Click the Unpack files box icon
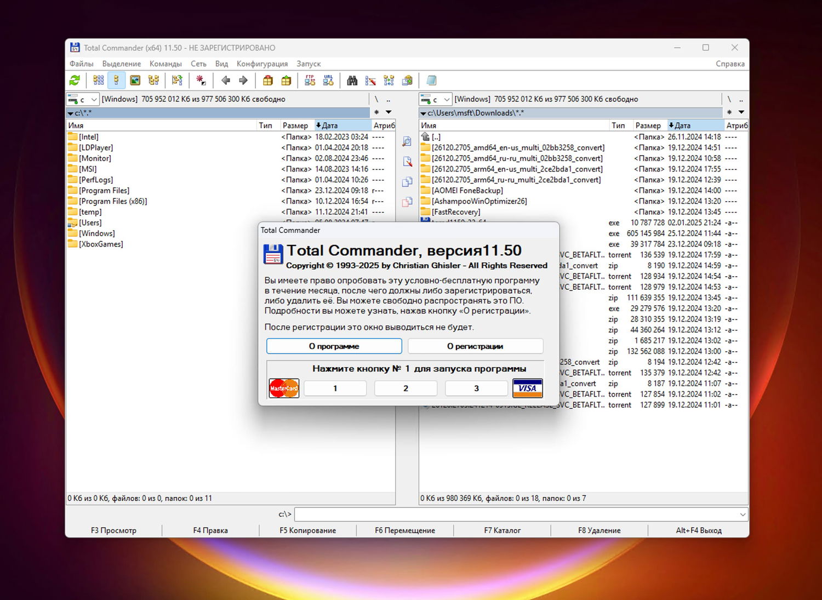822x600 pixels. click(x=286, y=81)
